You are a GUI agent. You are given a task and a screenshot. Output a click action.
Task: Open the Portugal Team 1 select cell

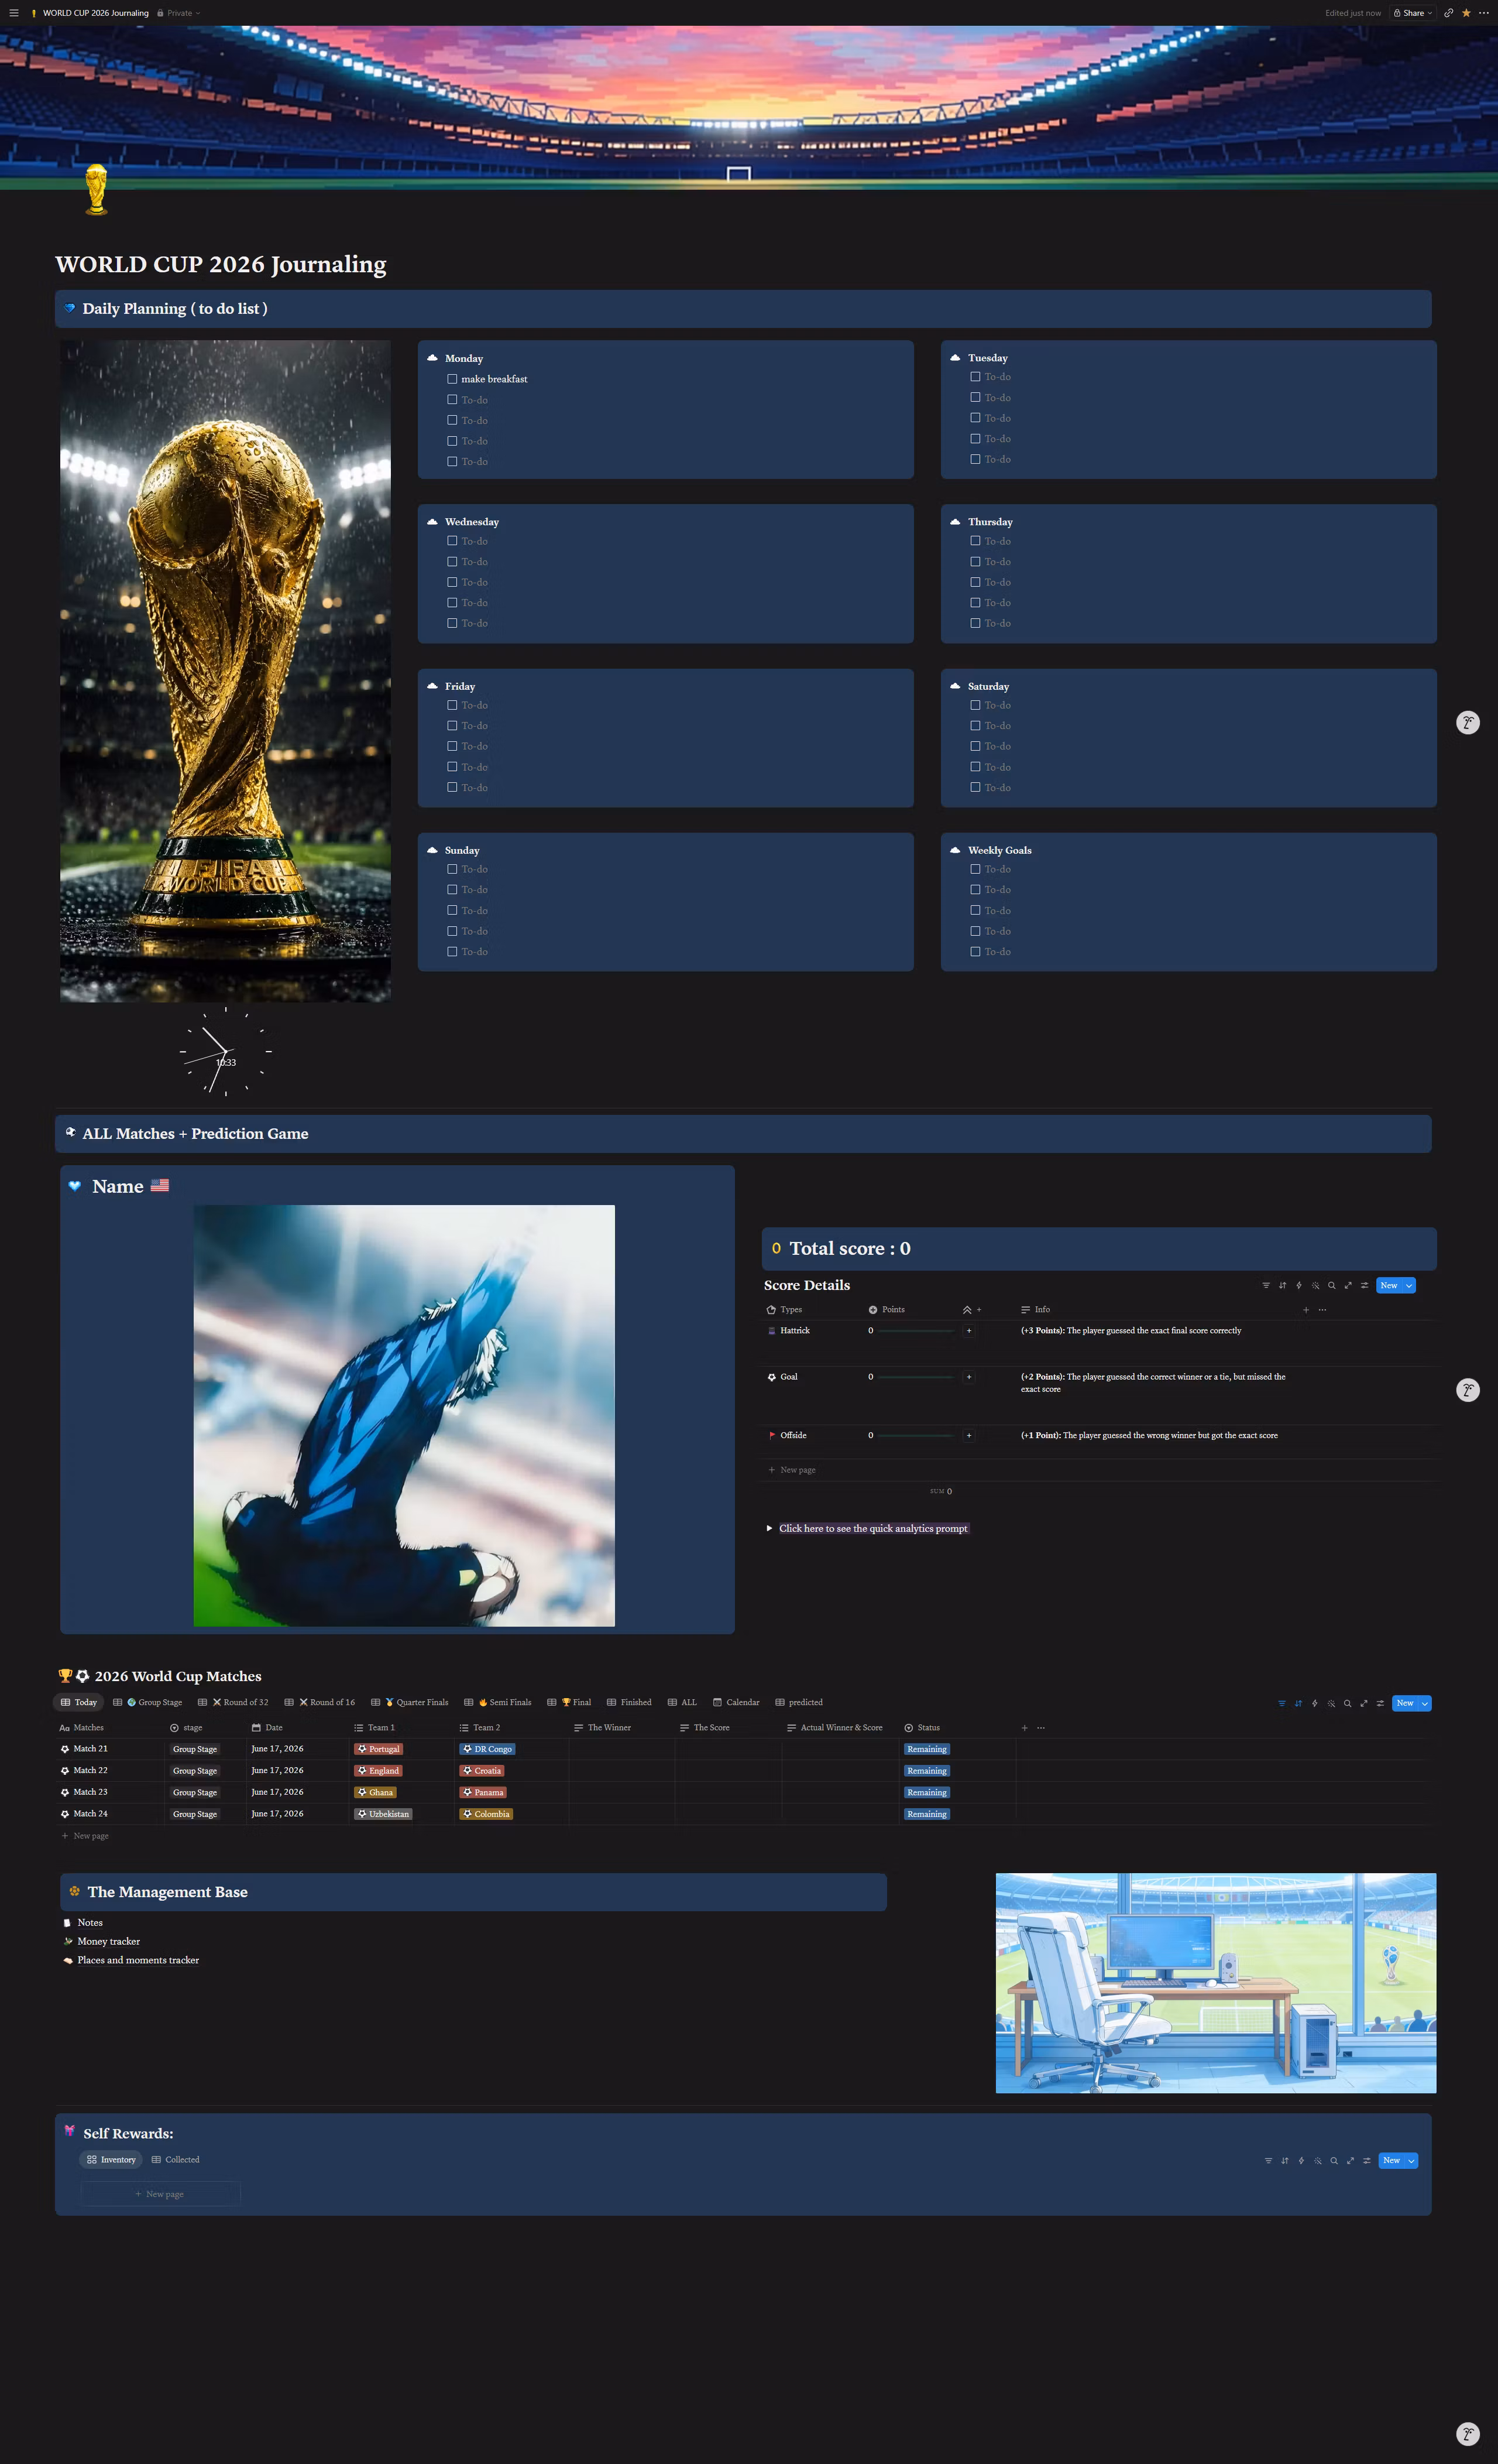[378, 1749]
